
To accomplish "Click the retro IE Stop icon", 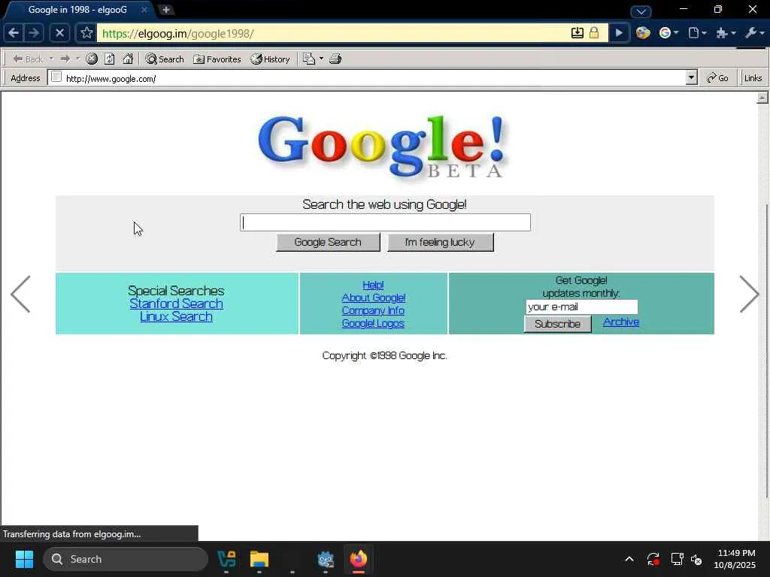I will click(92, 59).
